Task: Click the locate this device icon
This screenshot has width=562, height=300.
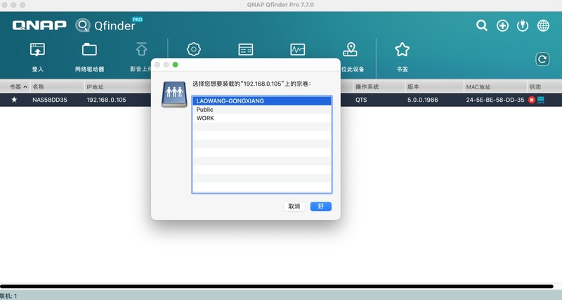Action: point(350,49)
